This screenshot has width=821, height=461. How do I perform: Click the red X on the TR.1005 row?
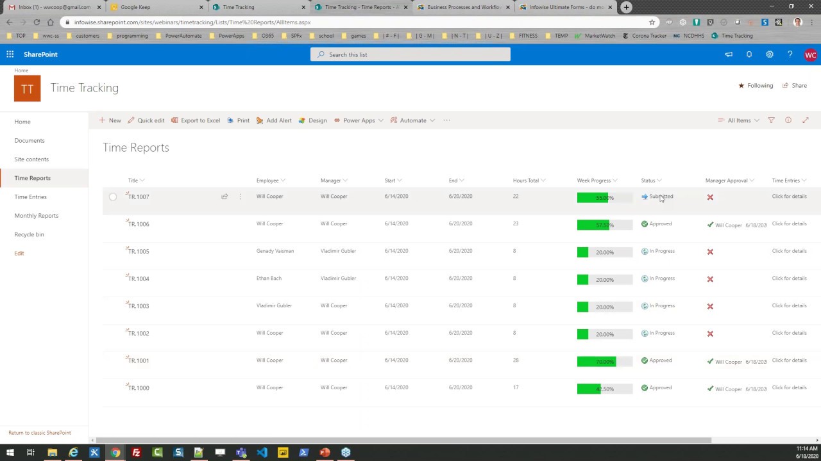click(x=710, y=252)
